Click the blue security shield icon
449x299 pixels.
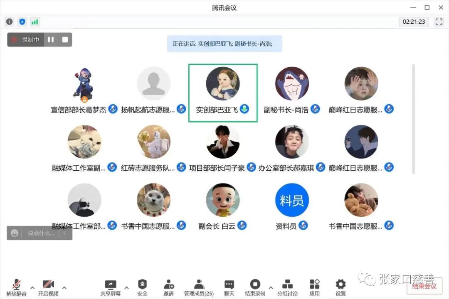[x=22, y=22]
